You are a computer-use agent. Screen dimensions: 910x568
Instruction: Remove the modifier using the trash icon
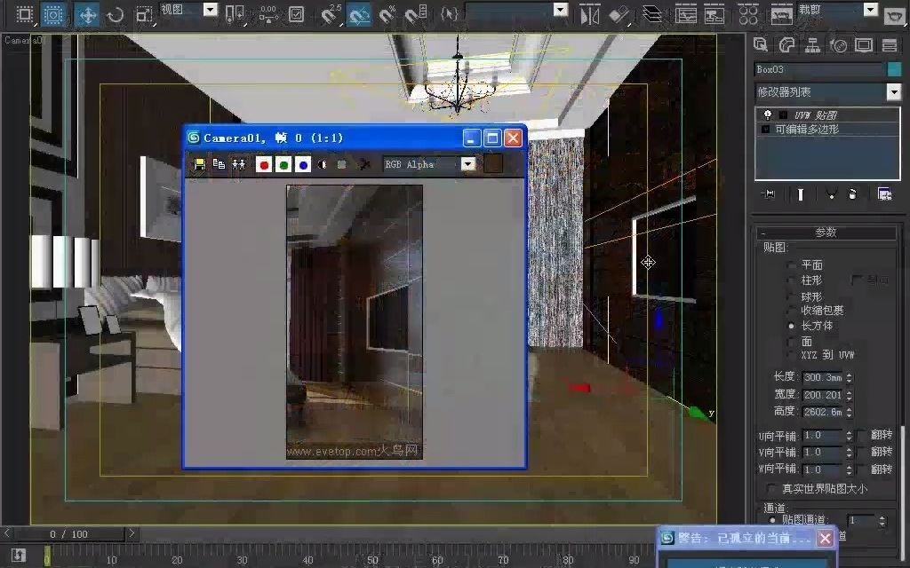click(853, 193)
